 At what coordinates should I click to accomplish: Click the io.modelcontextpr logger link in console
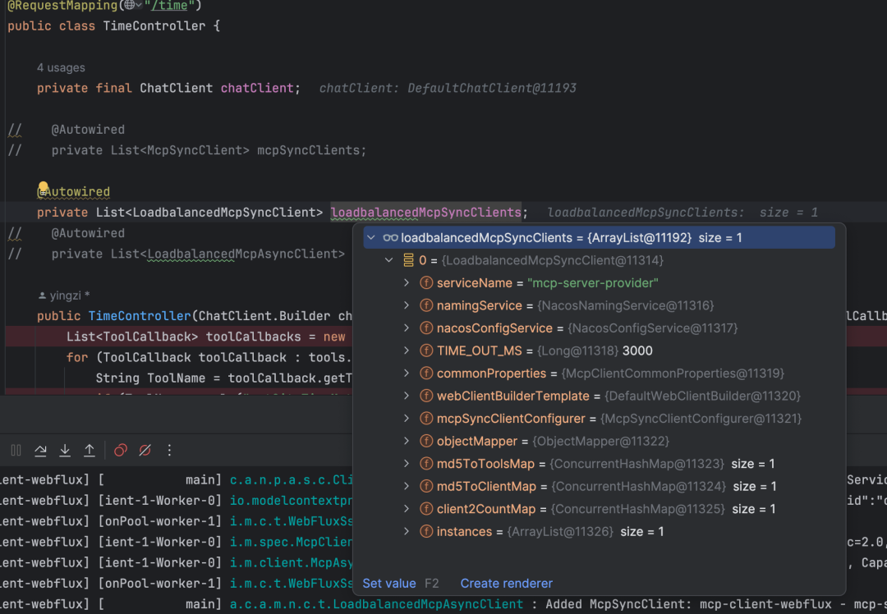tap(291, 501)
